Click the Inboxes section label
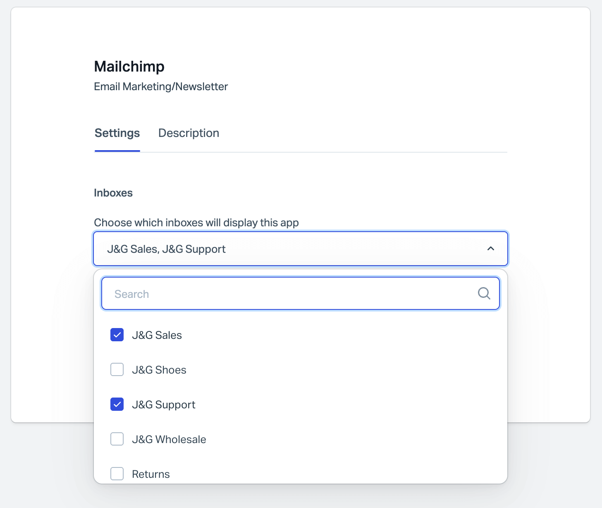The image size is (602, 508). pyautogui.click(x=113, y=193)
